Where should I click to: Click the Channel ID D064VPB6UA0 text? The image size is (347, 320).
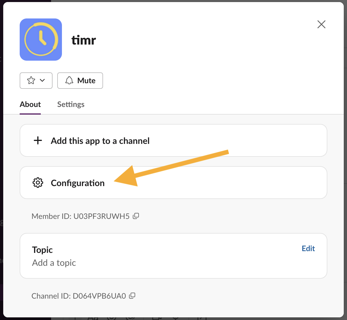click(79, 296)
